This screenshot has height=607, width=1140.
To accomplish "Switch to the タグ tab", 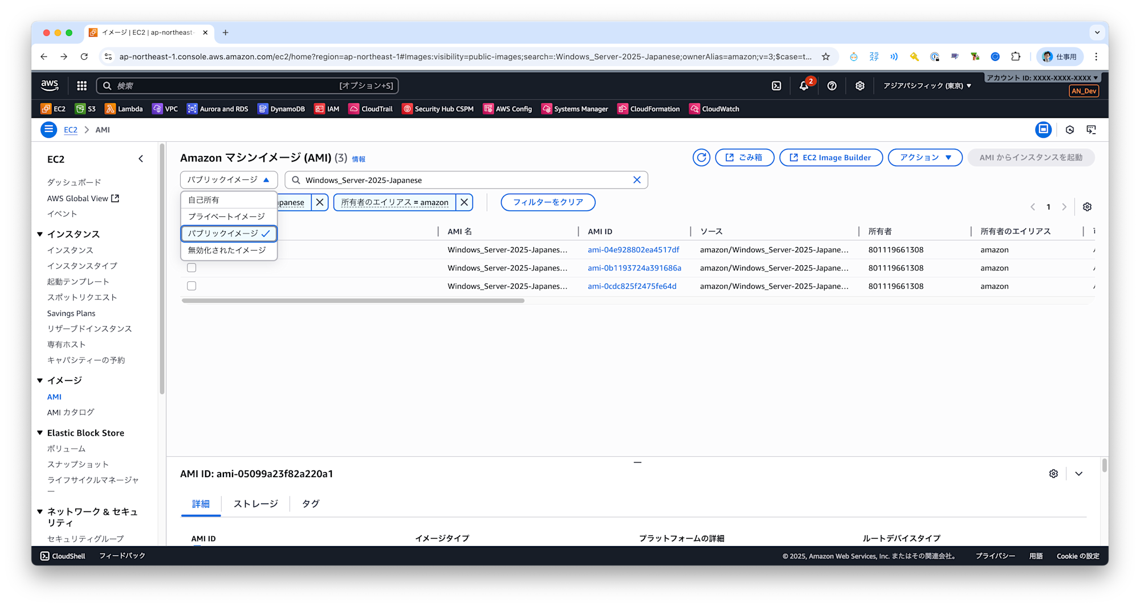I will [x=311, y=504].
